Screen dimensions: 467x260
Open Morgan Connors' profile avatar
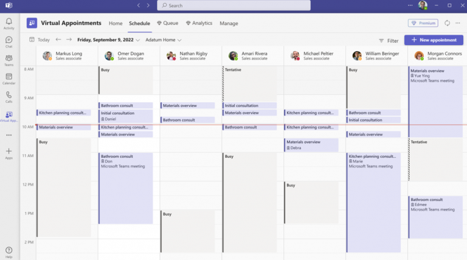[419, 55]
